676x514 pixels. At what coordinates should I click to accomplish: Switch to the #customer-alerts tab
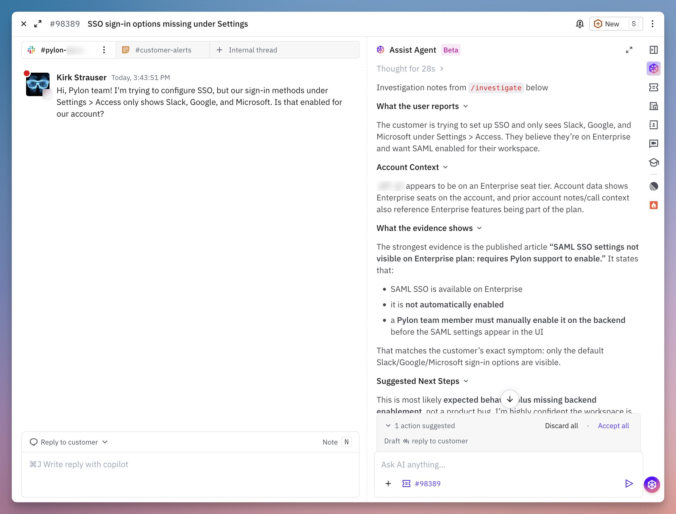[163, 50]
